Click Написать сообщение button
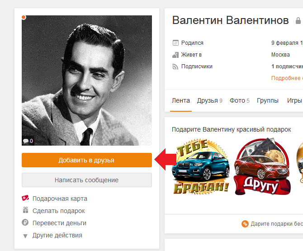303x251 pixels. tap(87, 180)
